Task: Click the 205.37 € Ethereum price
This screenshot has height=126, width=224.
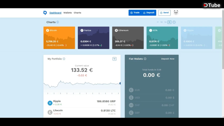Action: point(120,41)
